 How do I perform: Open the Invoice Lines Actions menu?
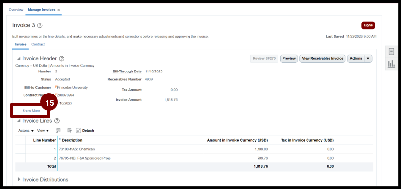click(26, 130)
